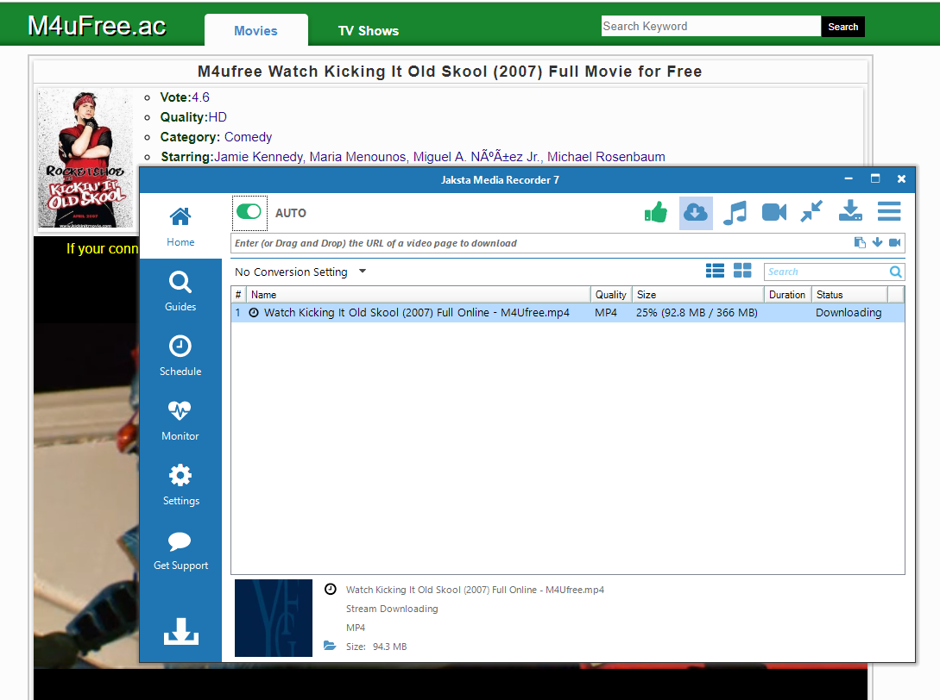The width and height of the screenshot is (940, 700).
Task: Open the Schedule clock section
Action: coord(180,356)
